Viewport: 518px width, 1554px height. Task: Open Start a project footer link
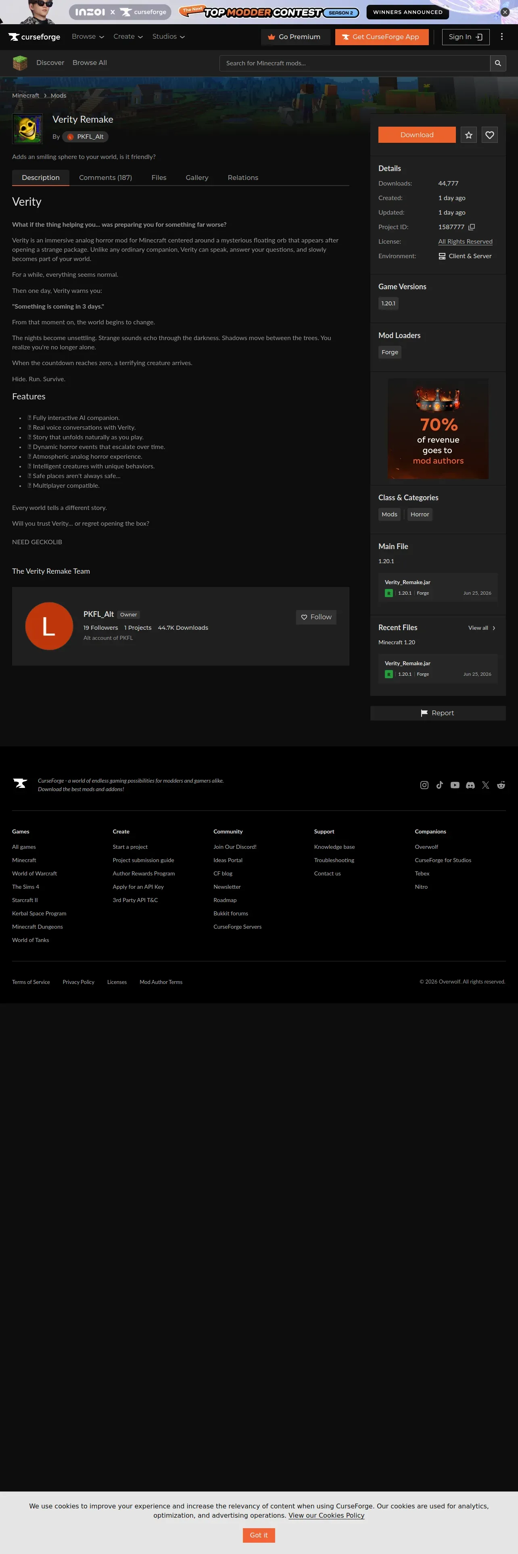[130, 847]
